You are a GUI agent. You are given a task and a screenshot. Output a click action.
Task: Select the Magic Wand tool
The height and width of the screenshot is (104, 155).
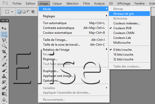click(x=4, y=46)
